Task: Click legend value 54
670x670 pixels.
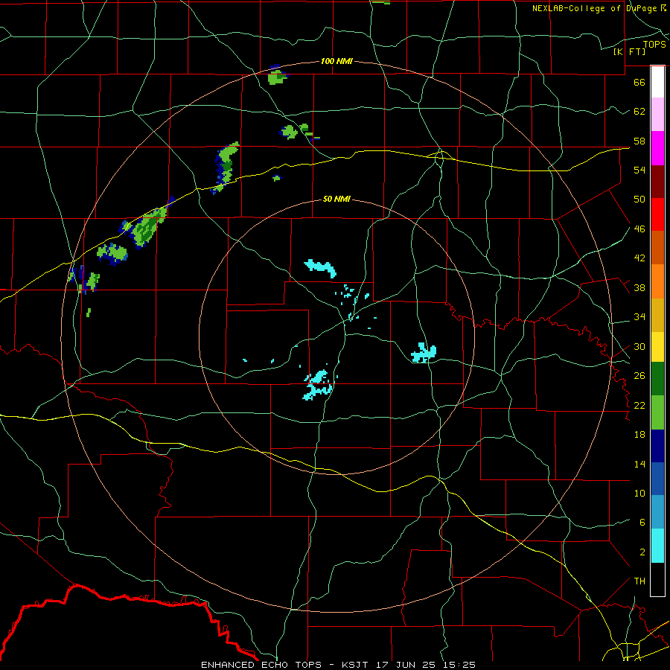Action: (639, 170)
